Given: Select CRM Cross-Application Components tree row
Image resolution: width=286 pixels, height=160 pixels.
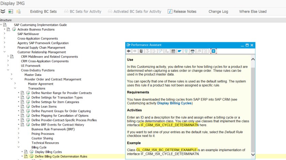Looking at the screenshot, I should [45, 61].
